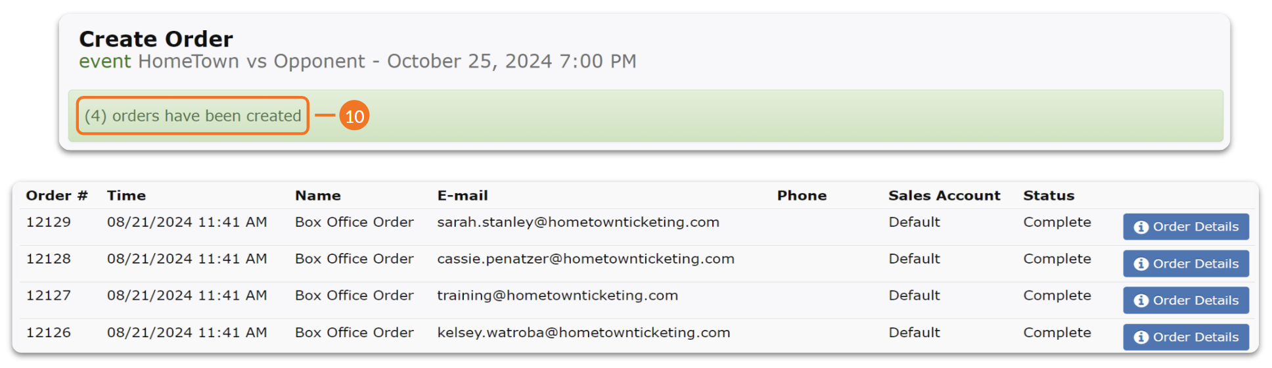Viewport: 1272px width, 368px height.
Task: Click the Time column header
Action: click(126, 195)
